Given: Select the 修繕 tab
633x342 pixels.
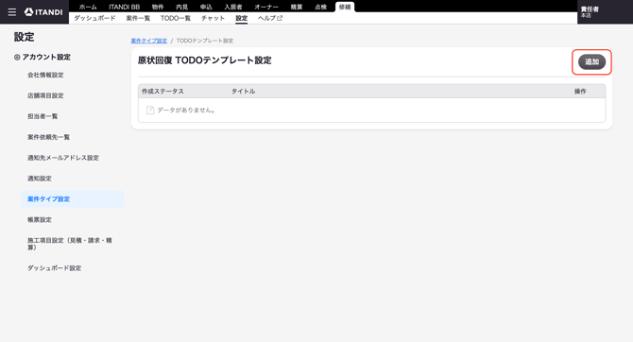Looking at the screenshot, I should (345, 7).
